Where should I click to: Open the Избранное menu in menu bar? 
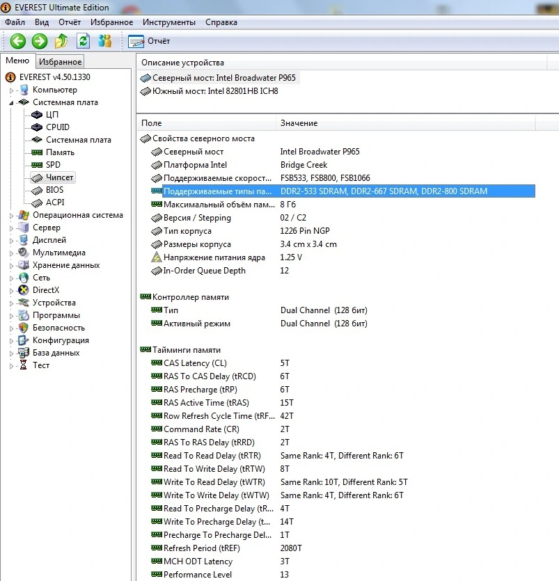click(x=111, y=22)
